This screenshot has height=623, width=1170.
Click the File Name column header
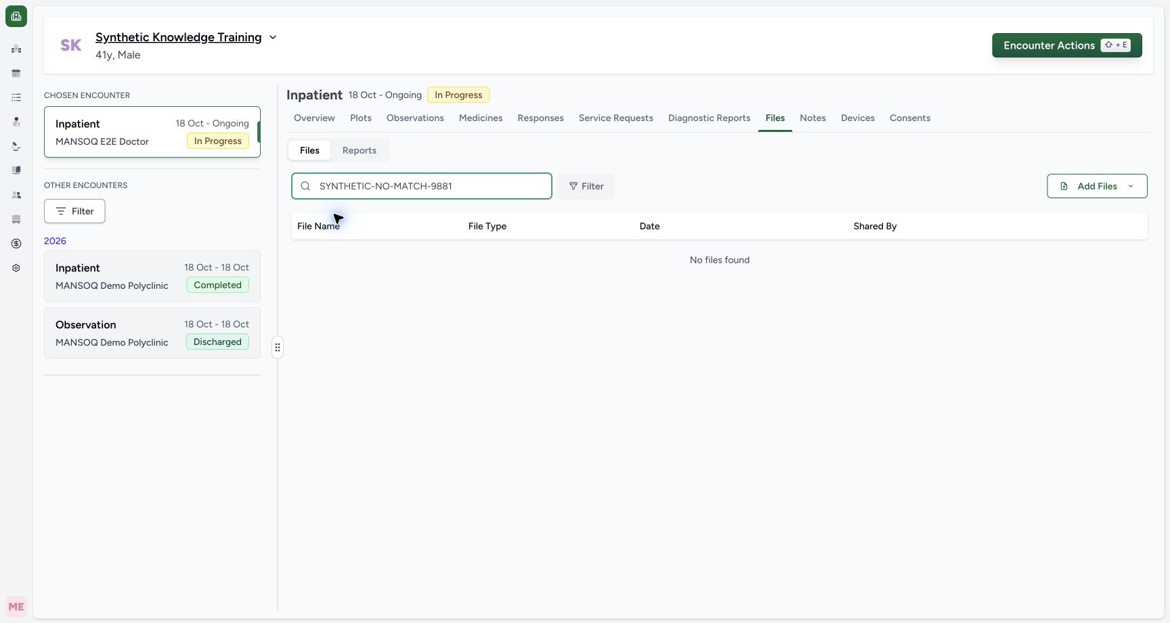[318, 226]
